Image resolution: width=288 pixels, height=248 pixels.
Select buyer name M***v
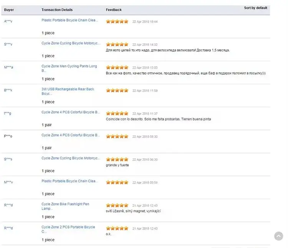tap(8, 182)
